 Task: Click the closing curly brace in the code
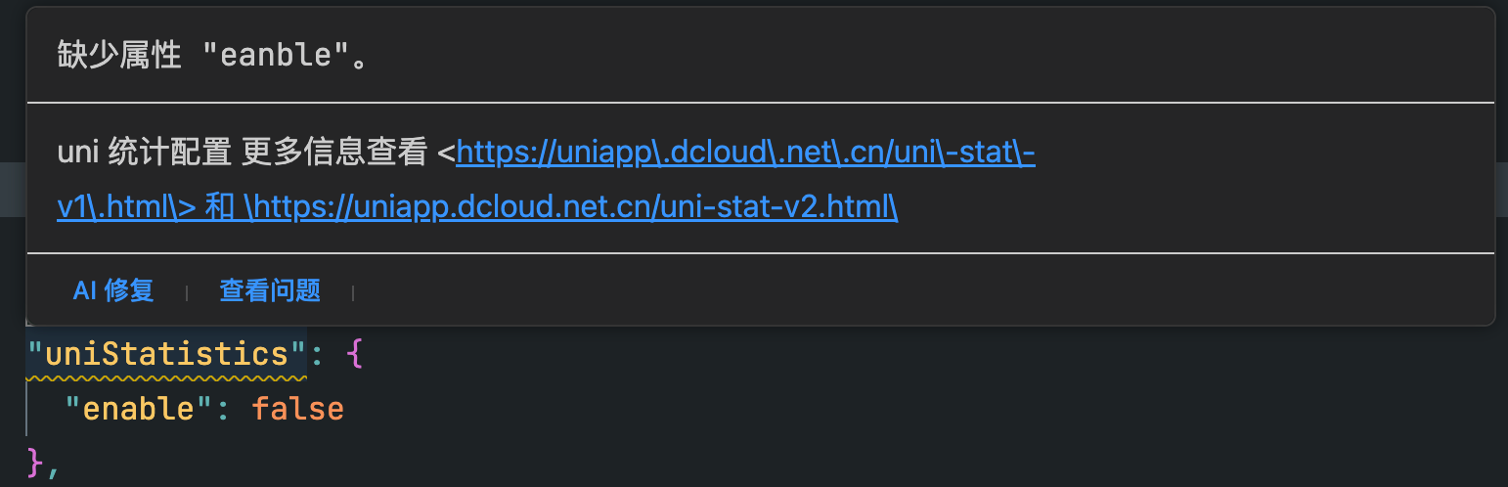35,462
